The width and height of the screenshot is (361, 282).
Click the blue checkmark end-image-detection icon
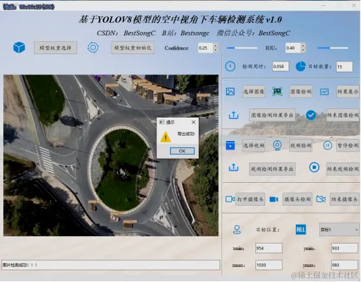pos(311,115)
